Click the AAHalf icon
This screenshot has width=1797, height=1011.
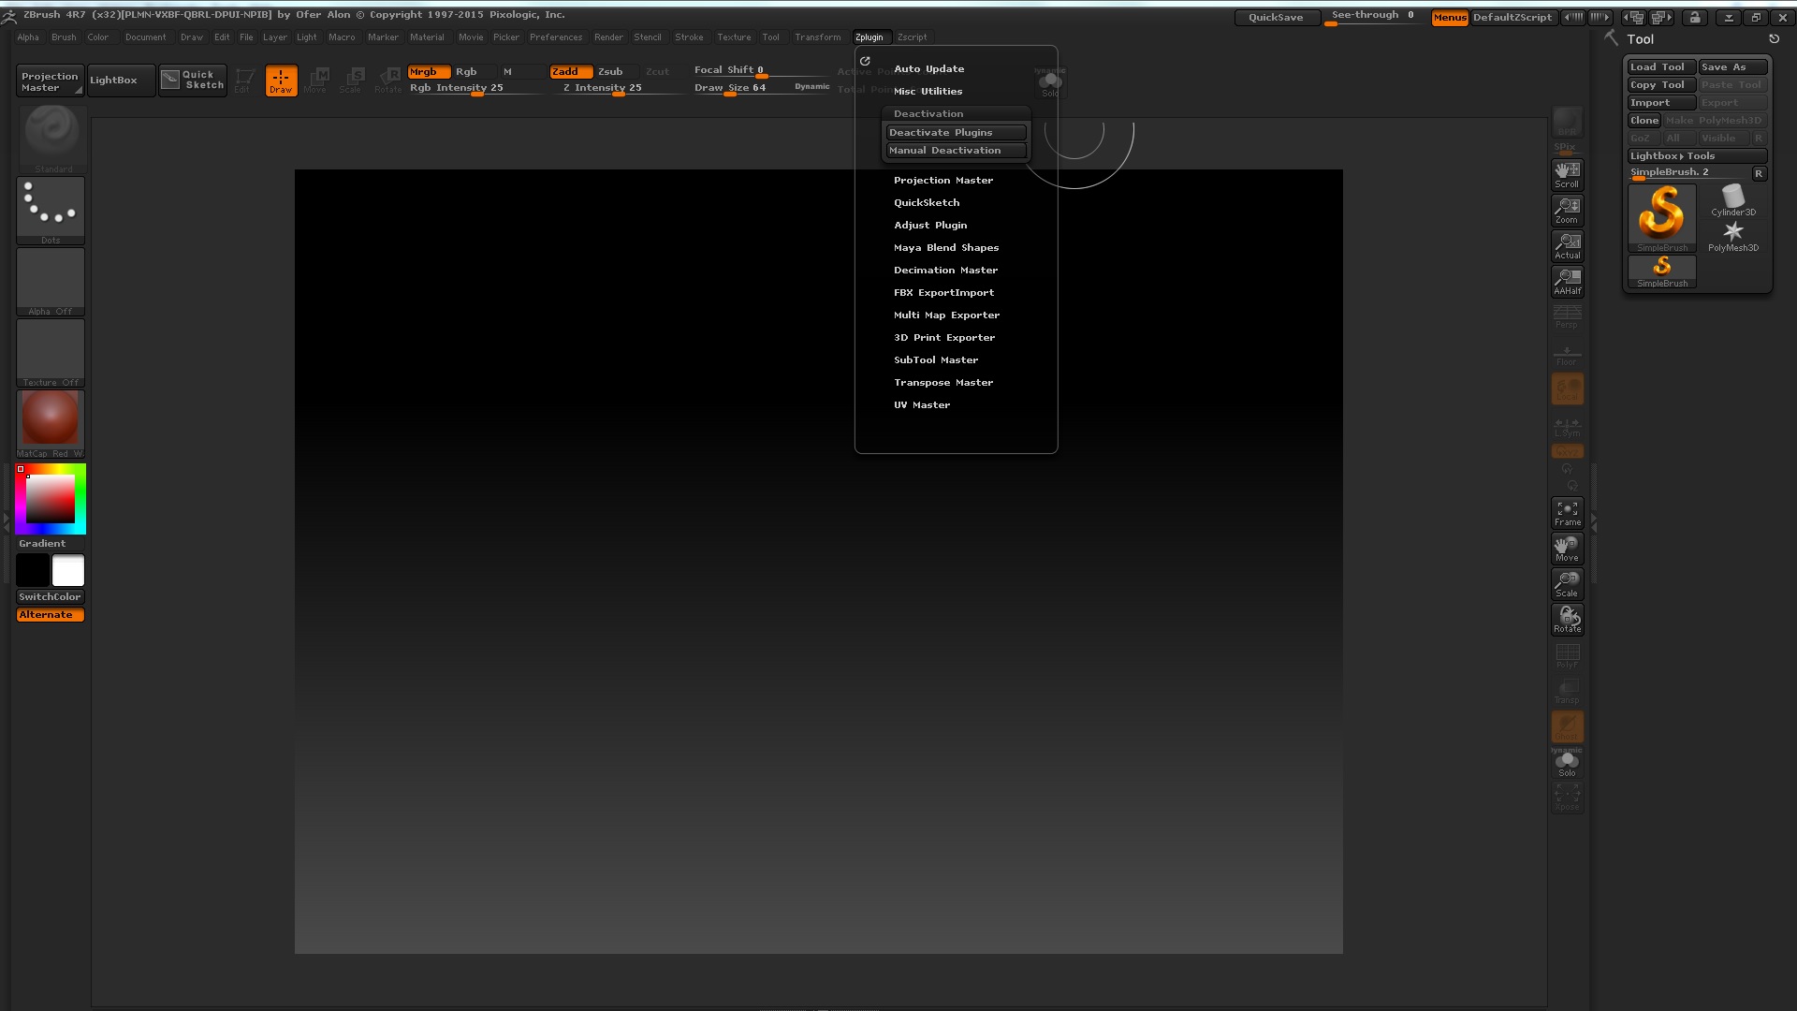pyautogui.click(x=1567, y=281)
